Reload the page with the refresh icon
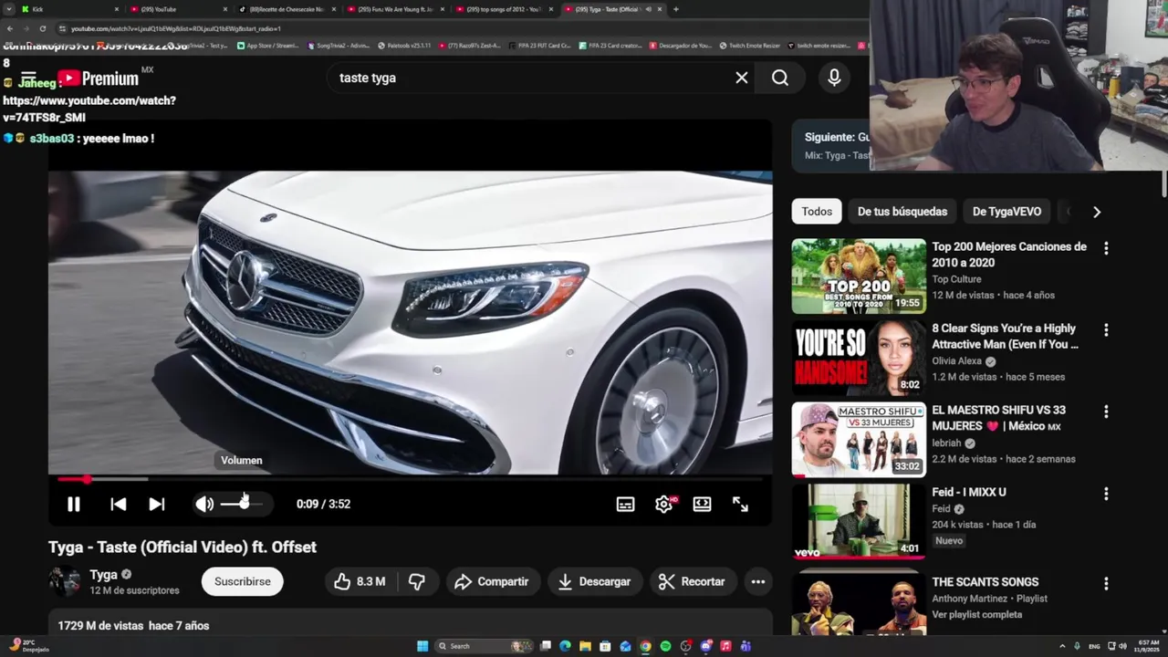Viewport: 1168px width, 657px height. 42,28
